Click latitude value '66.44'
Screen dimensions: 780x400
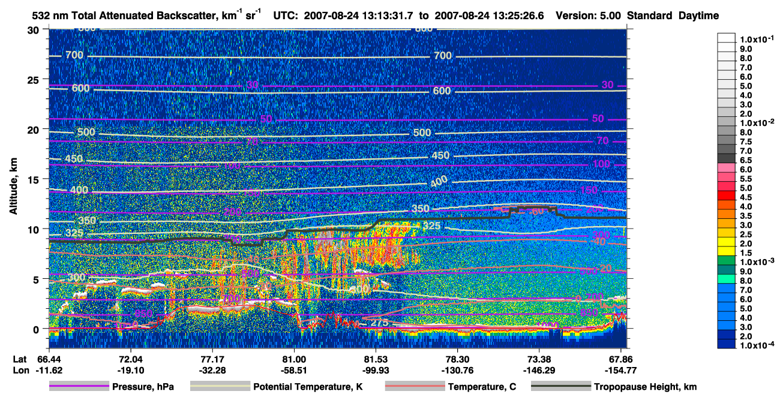(x=48, y=359)
